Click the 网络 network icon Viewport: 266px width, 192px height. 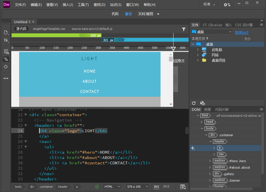(204, 55)
